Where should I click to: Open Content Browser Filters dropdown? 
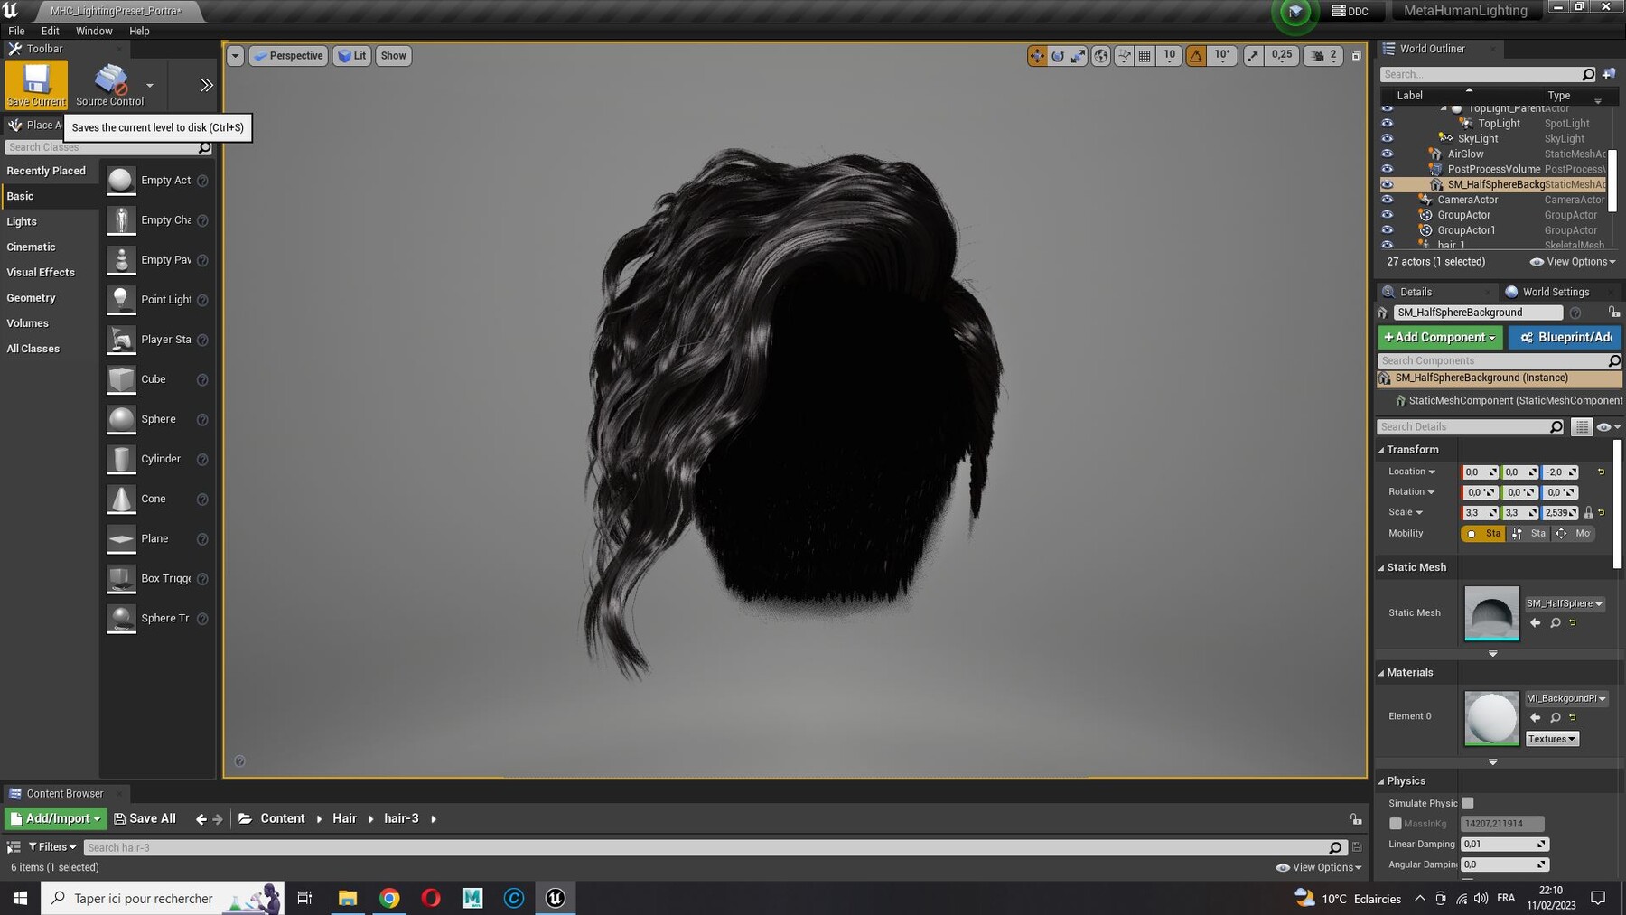pos(52,847)
